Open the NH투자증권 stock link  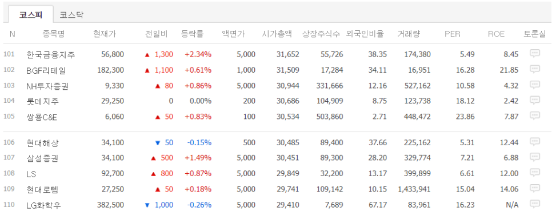click(x=47, y=86)
